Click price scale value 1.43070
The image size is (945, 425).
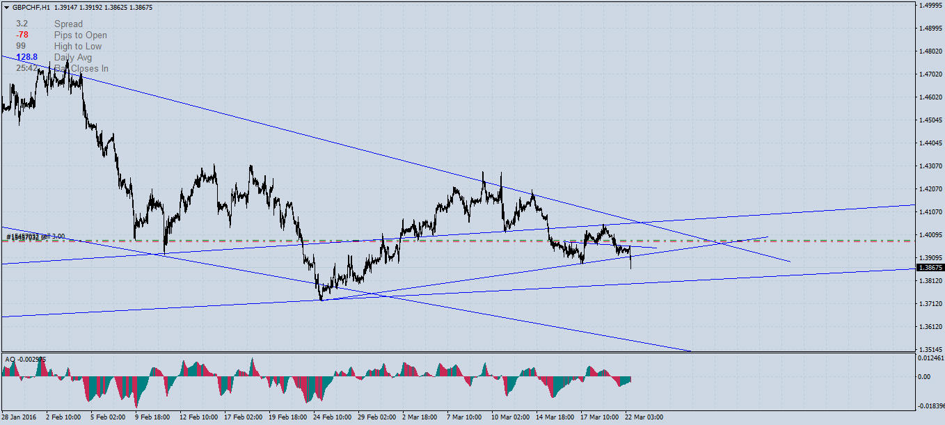pos(930,166)
